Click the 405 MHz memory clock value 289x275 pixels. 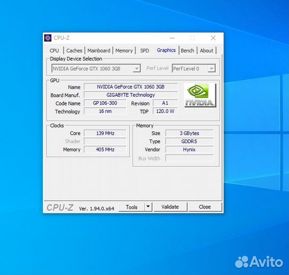click(105, 149)
